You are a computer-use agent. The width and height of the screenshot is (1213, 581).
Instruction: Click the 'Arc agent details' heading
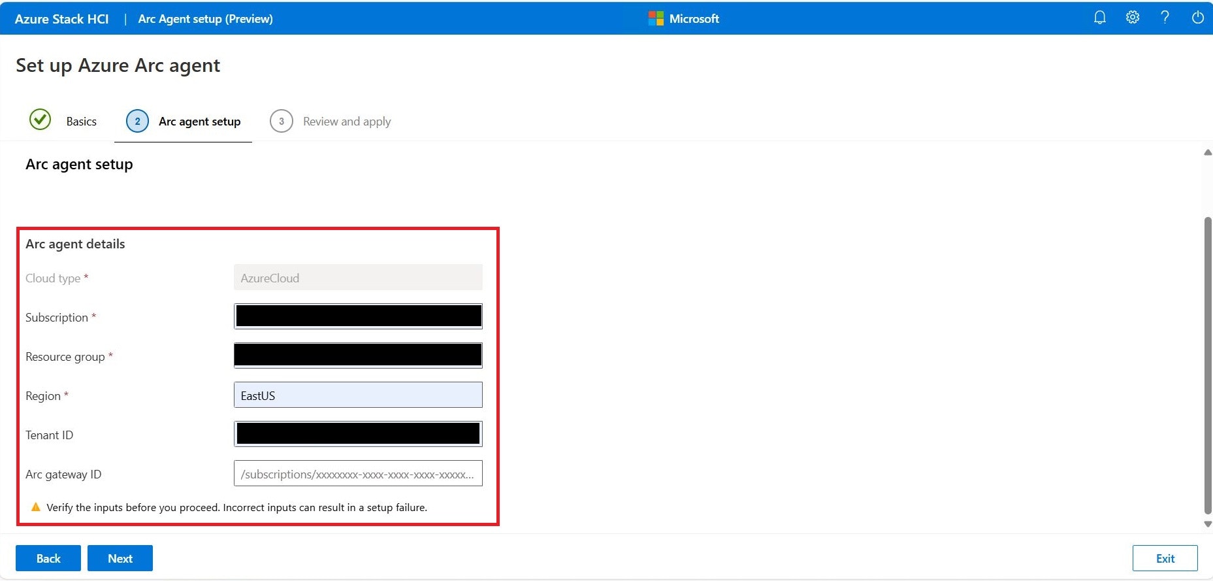(75, 244)
